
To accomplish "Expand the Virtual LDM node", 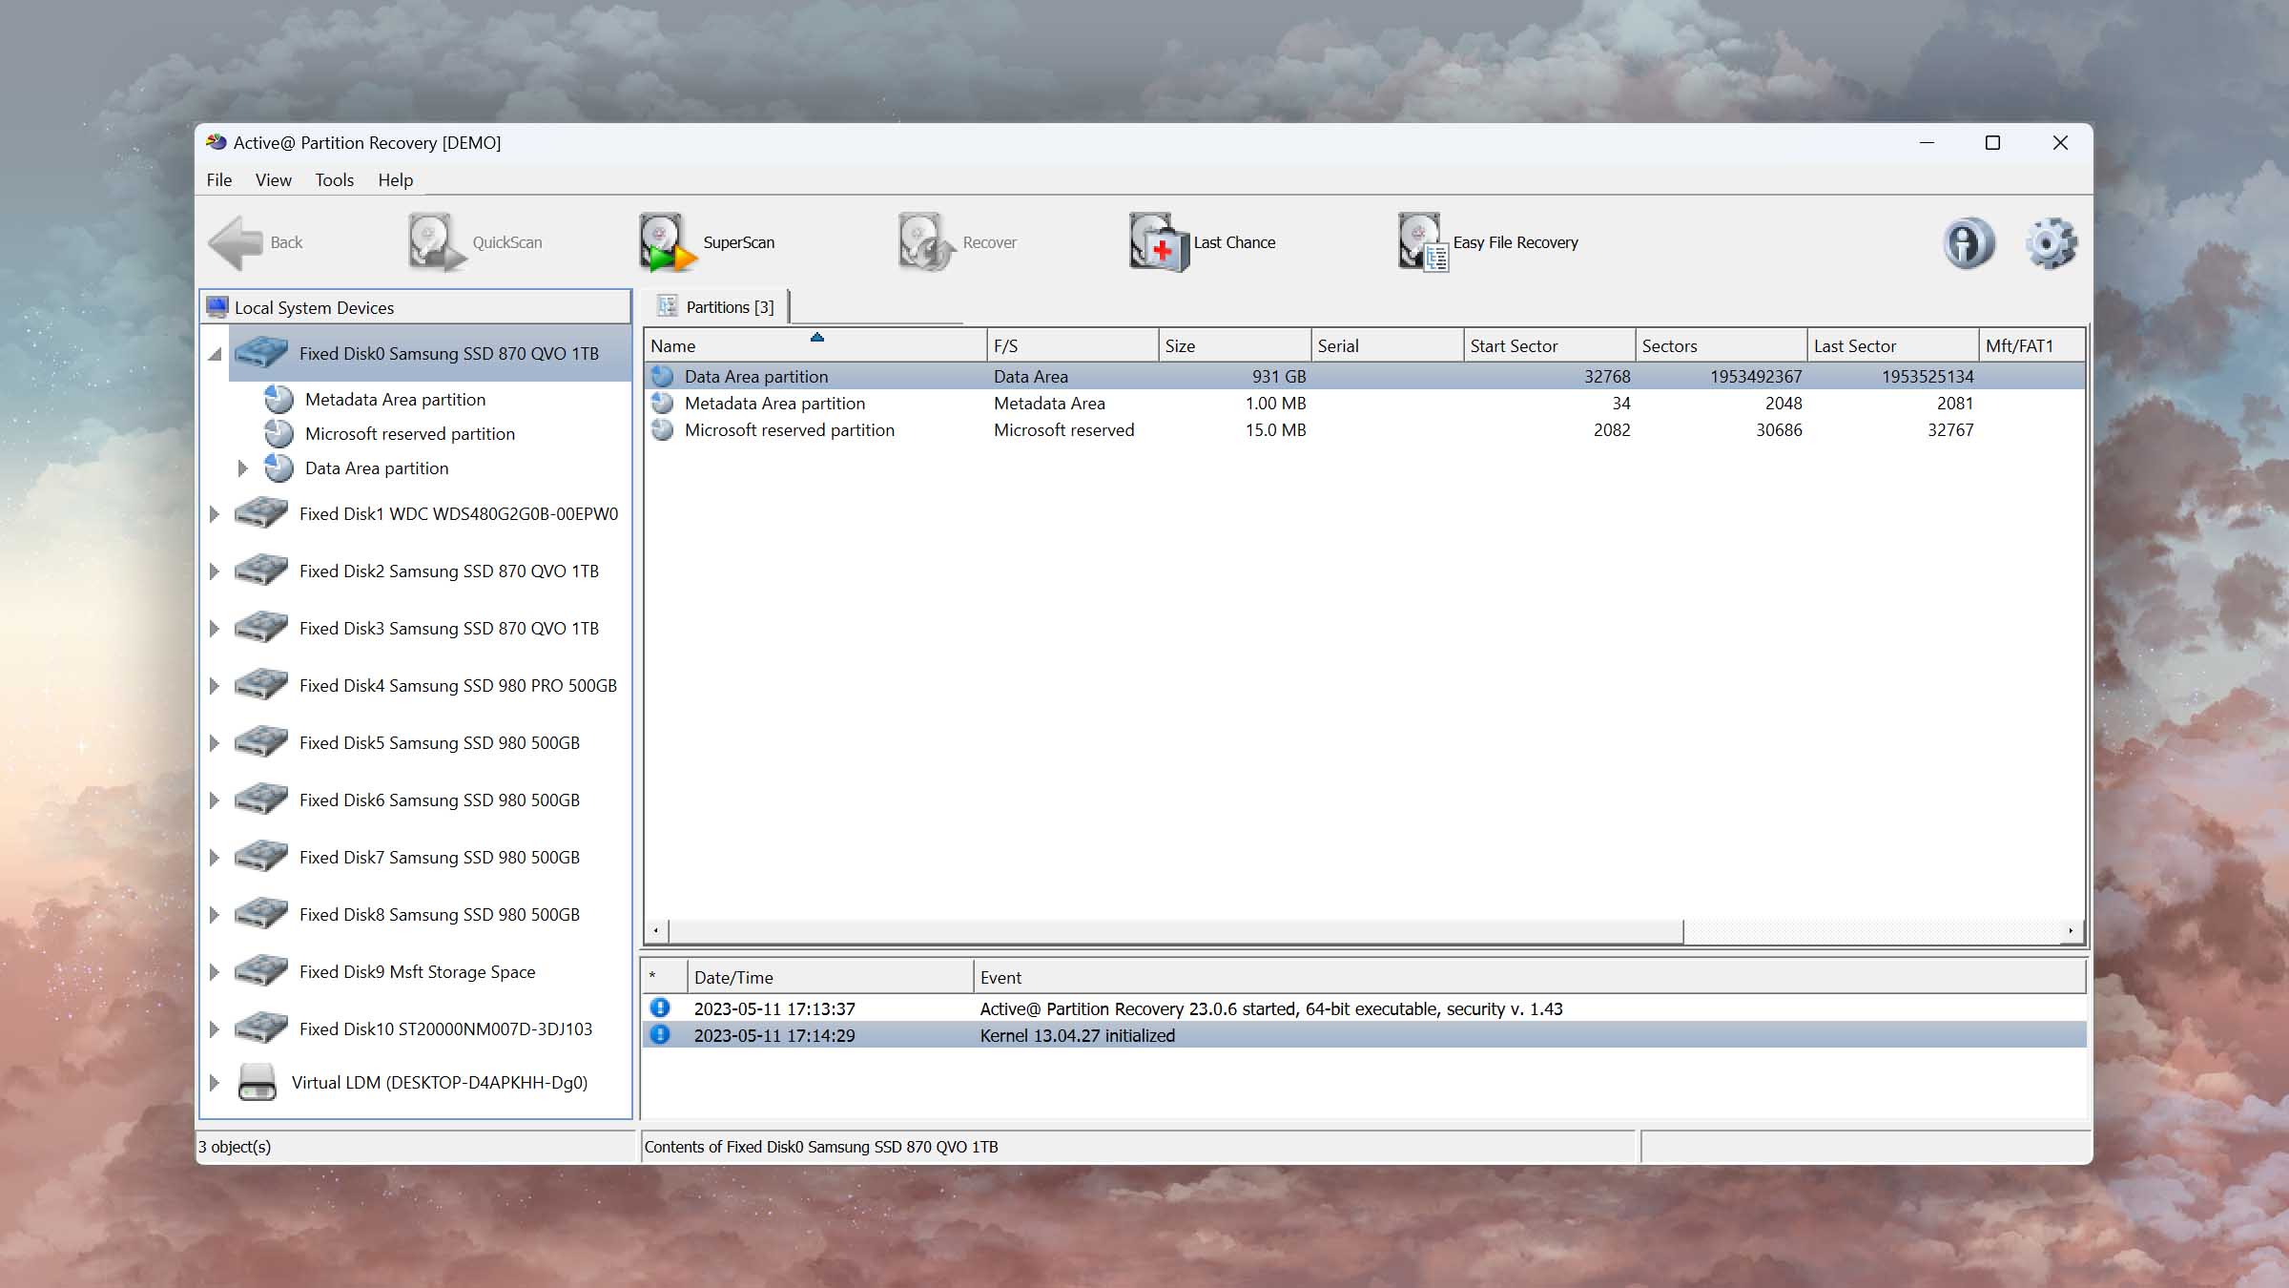I will [215, 1083].
